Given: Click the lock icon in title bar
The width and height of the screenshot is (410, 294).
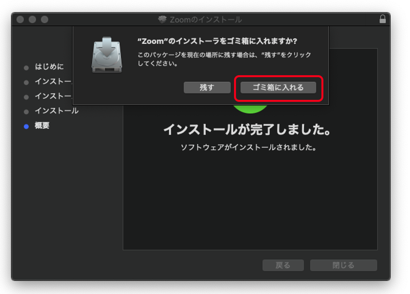Looking at the screenshot, I should click(x=383, y=19).
